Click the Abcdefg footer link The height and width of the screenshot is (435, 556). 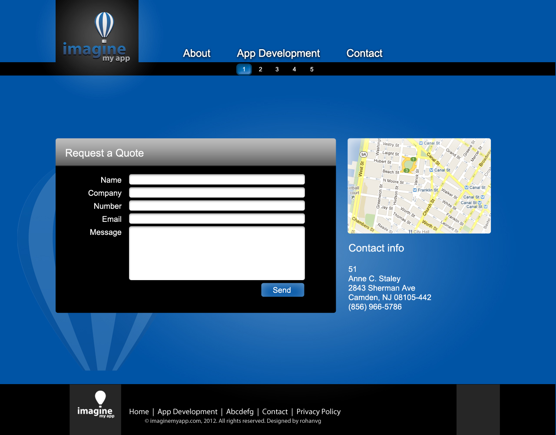[x=240, y=412]
